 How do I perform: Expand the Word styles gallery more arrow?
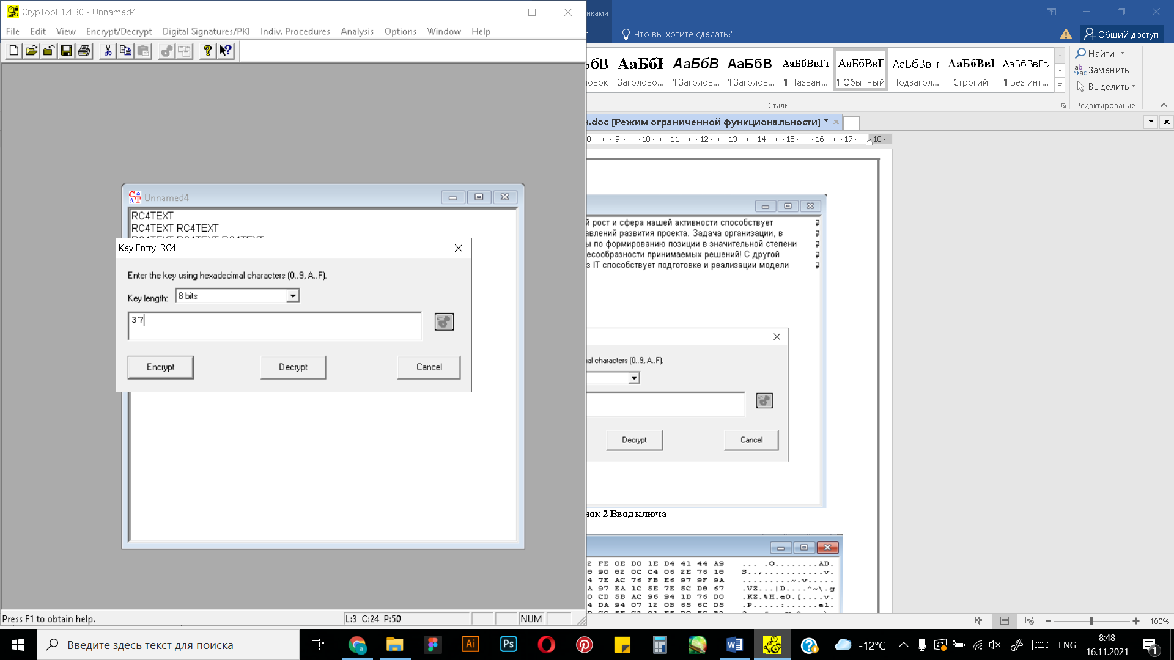[x=1060, y=85]
